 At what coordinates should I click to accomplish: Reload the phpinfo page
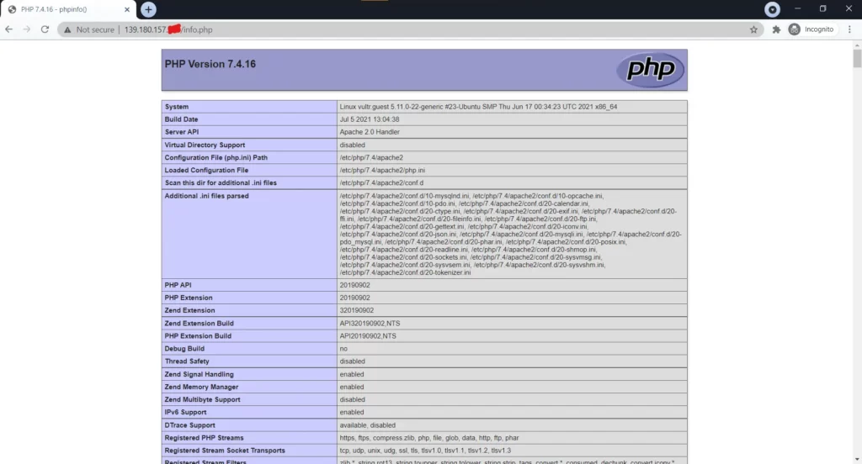pyautogui.click(x=44, y=29)
